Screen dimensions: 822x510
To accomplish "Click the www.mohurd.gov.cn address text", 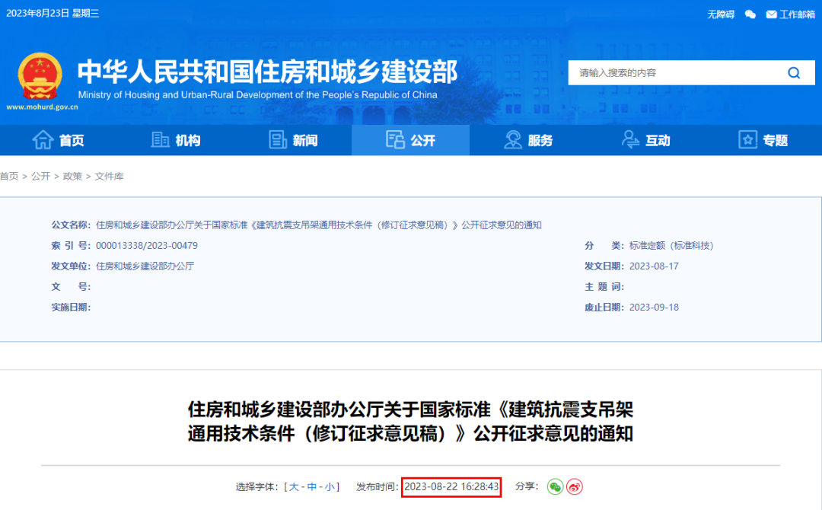I will tap(42, 107).
